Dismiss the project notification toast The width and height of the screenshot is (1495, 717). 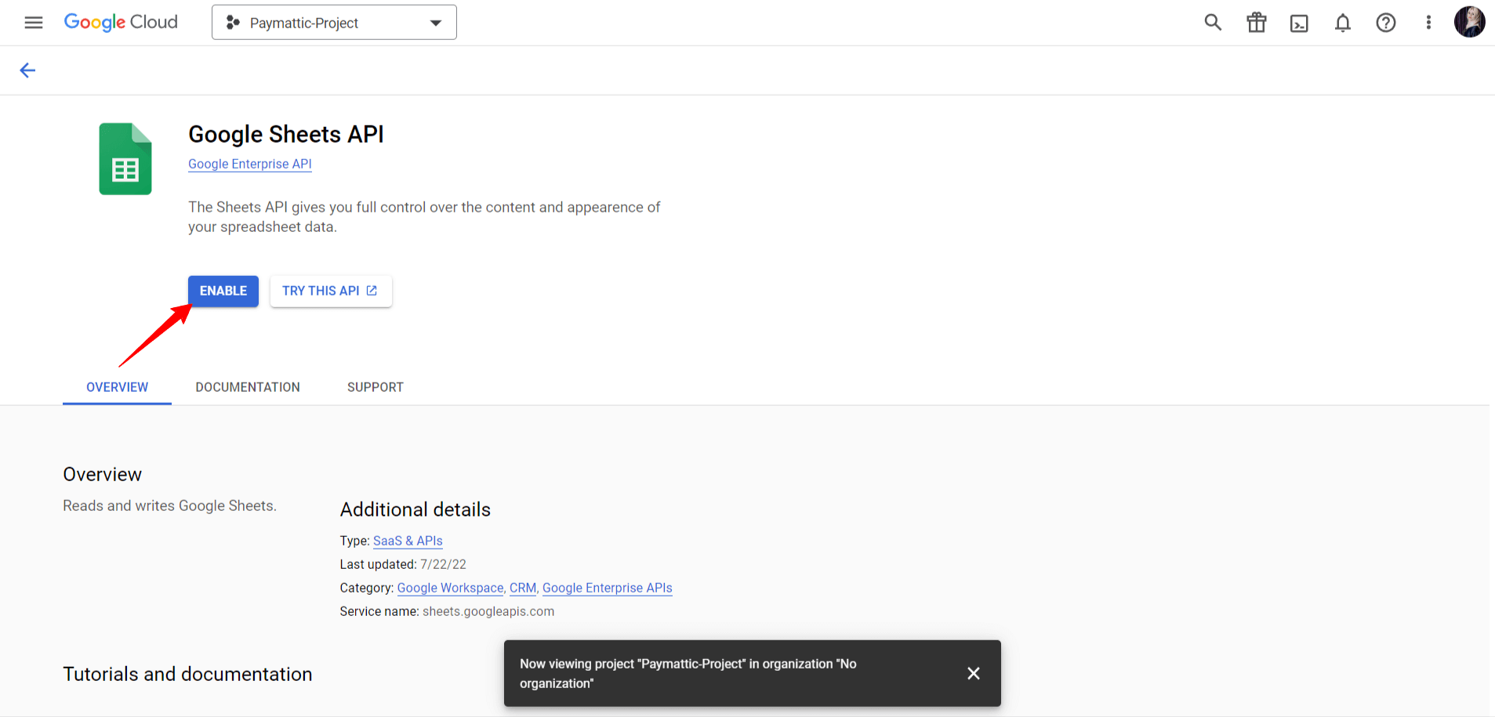(x=974, y=673)
